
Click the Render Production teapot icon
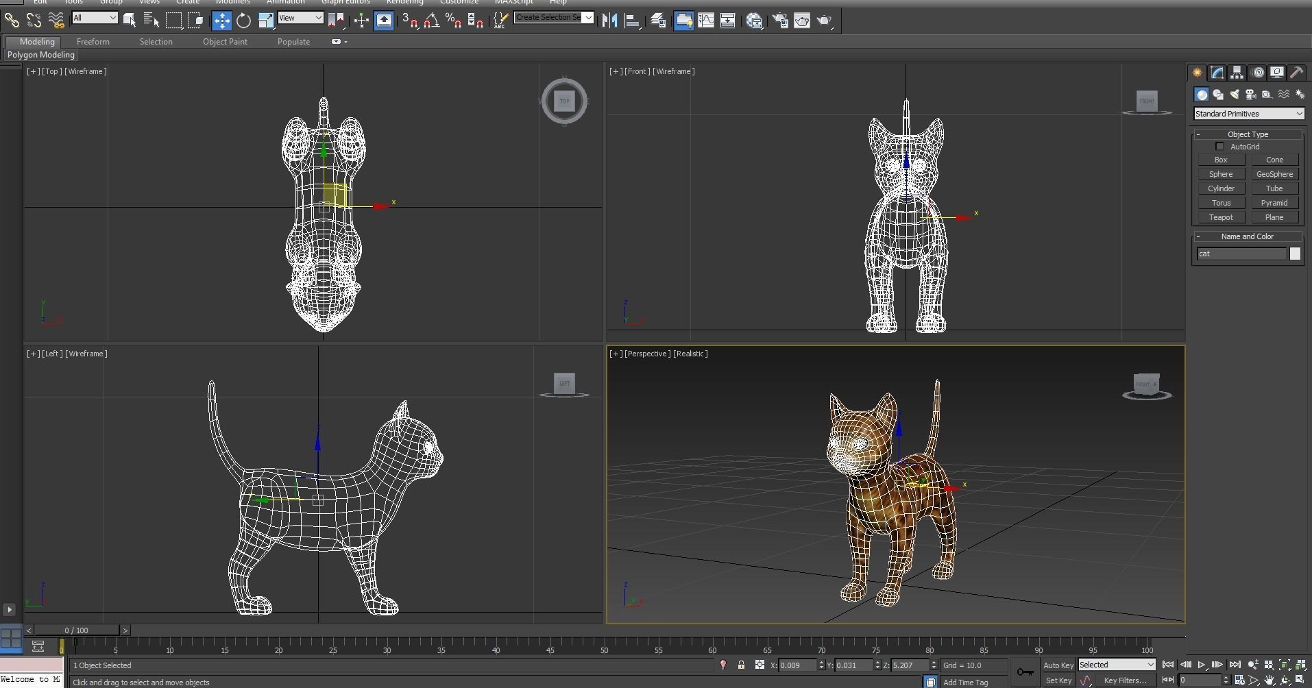pyautogui.click(x=824, y=21)
